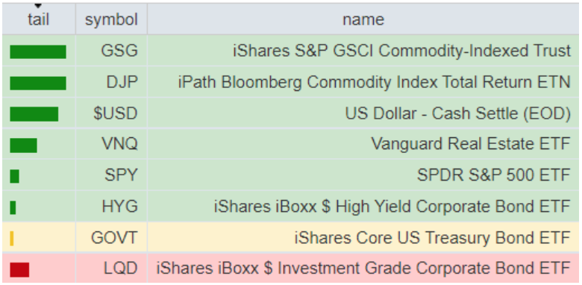Select the VNQ tail bar
This screenshot has width=582, height=285.
point(23,145)
